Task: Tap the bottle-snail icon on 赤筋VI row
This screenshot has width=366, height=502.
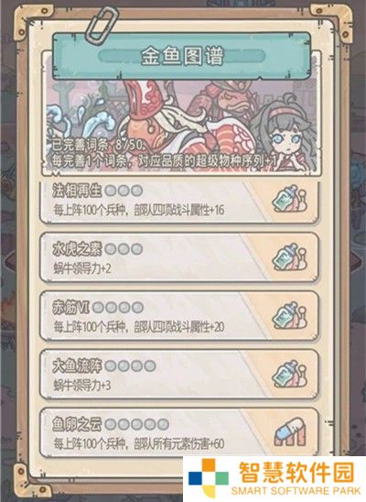Action: (x=290, y=316)
